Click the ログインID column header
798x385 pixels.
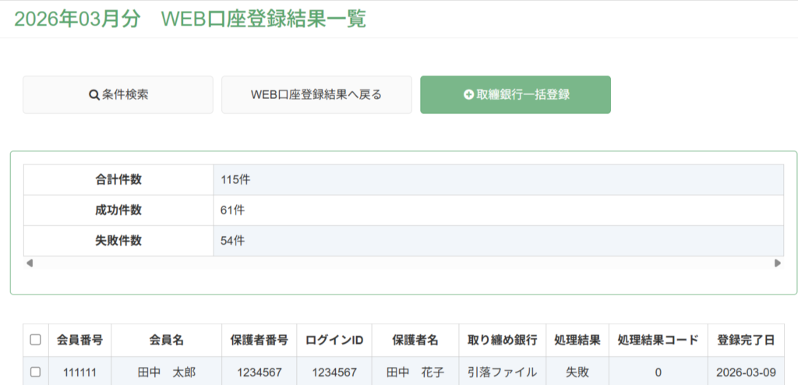pos(334,340)
